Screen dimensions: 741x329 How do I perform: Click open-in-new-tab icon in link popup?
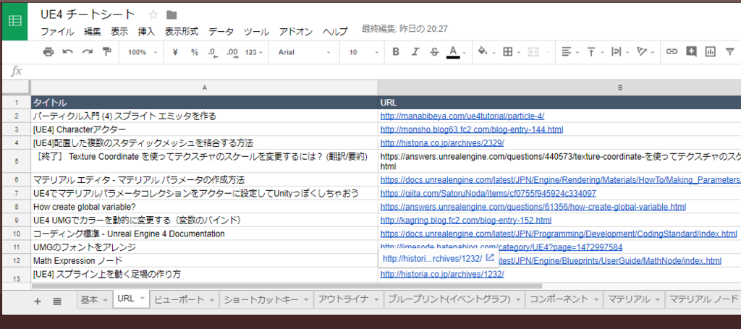pos(490,257)
